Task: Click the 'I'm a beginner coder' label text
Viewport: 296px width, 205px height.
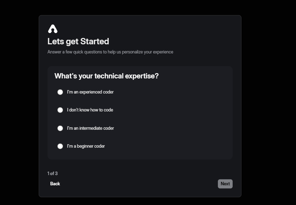Action: coord(86,146)
